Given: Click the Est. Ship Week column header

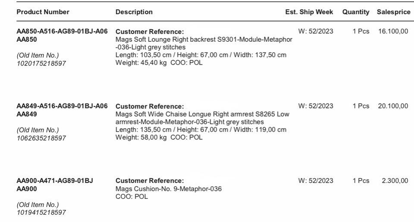Looking at the screenshot, I should pos(309,12).
